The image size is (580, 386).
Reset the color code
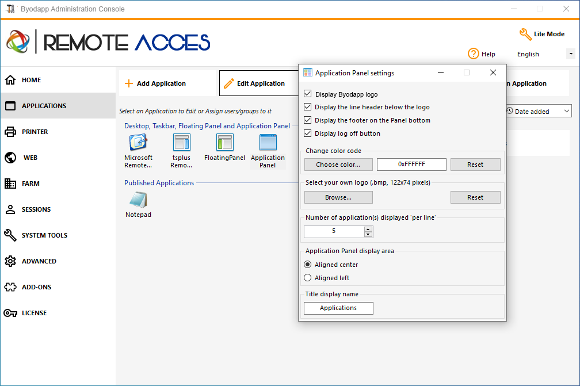pos(475,165)
